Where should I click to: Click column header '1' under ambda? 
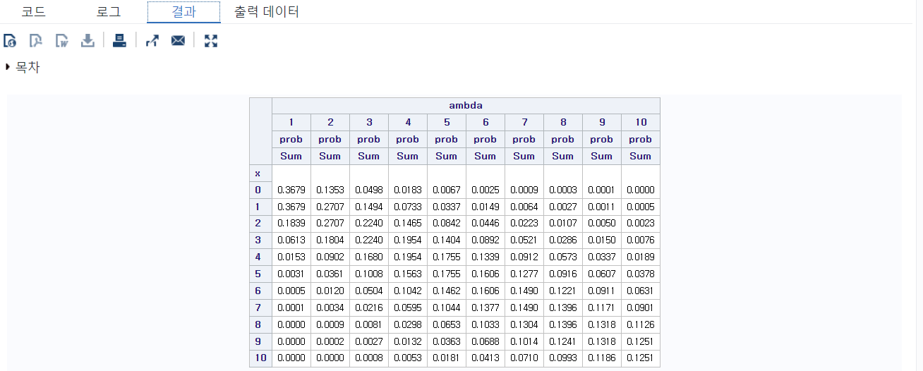point(291,122)
